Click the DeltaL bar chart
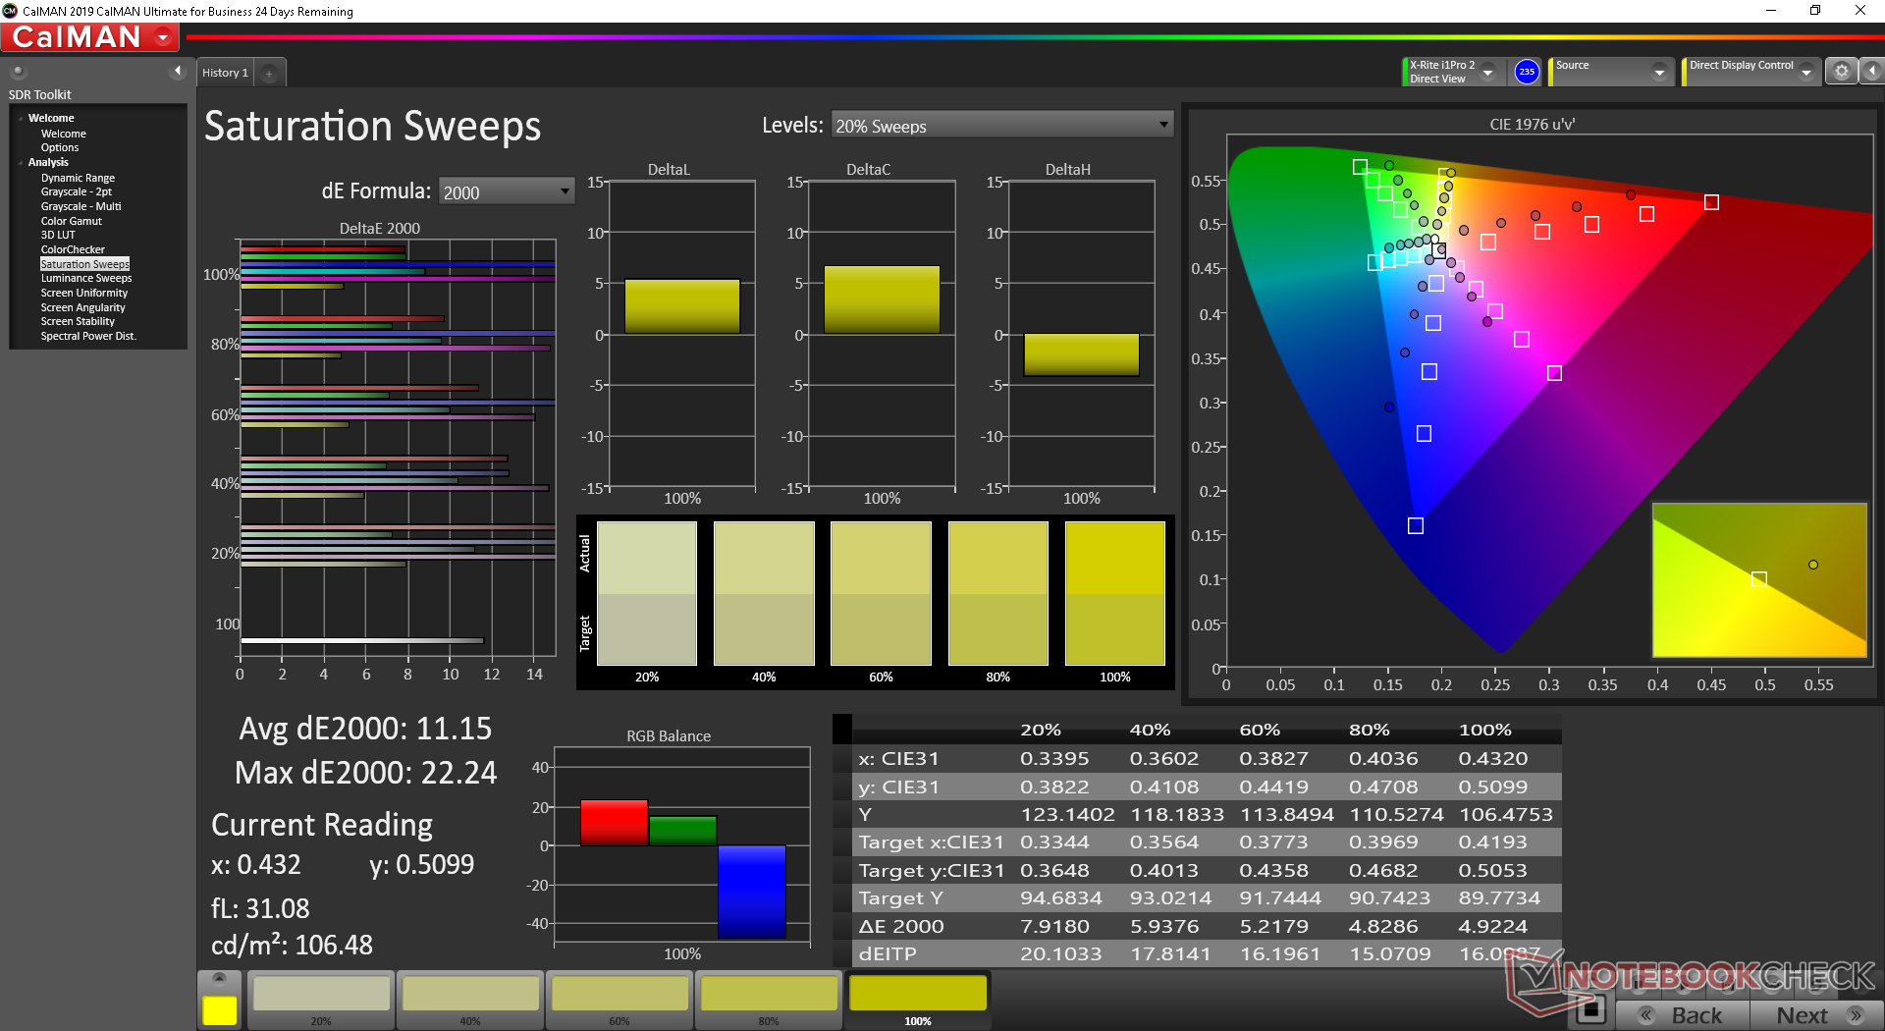The image size is (1885, 1031). [682, 334]
